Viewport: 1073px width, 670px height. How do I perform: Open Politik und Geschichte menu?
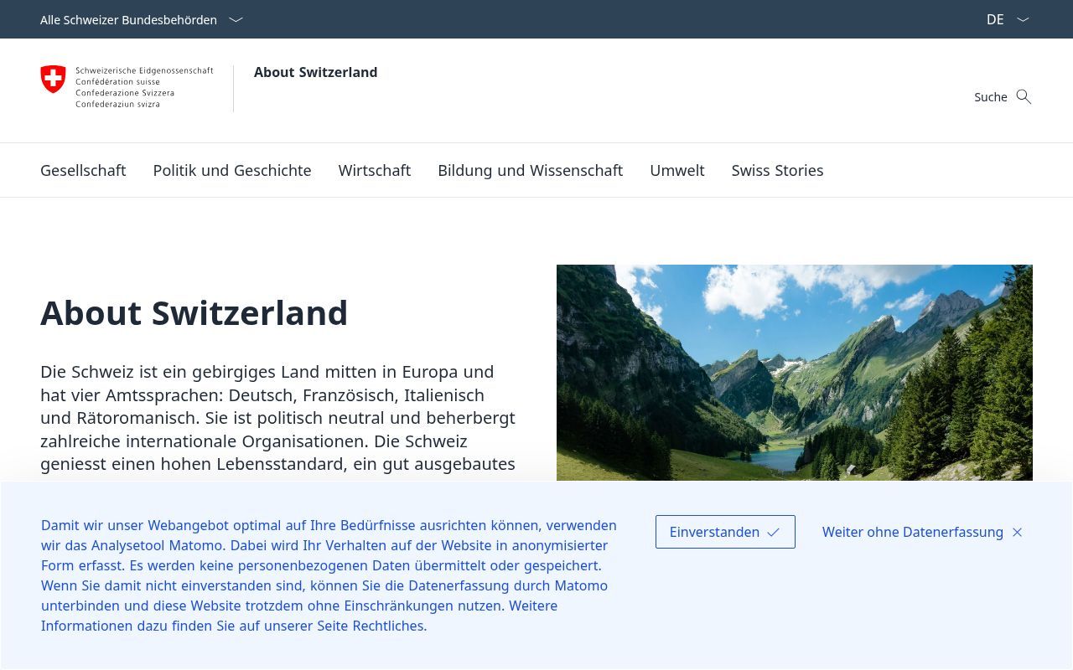(x=232, y=170)
